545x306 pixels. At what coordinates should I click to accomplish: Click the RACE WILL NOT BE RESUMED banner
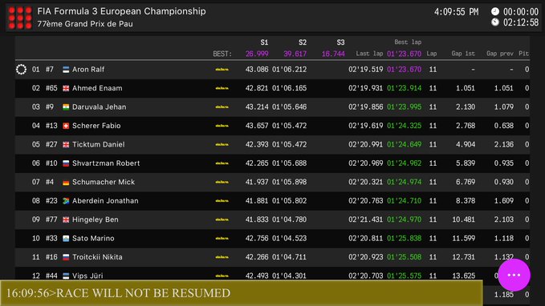tap(242, 293)
